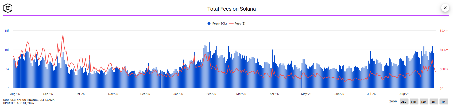This screenshot has height=108, width=453.
Task: Close the chart with the X button
Action: pos(445,8)
